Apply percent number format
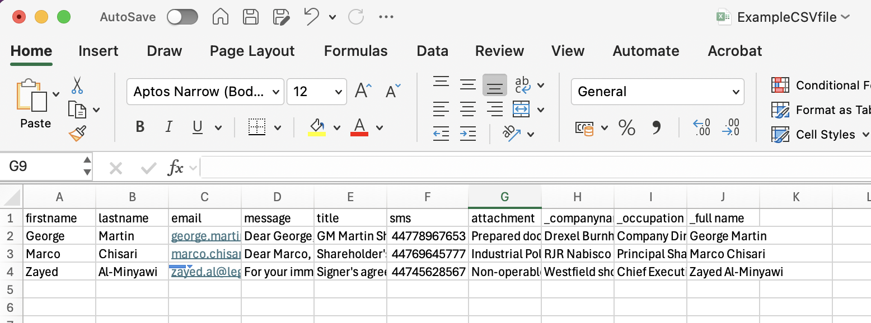 626,127
